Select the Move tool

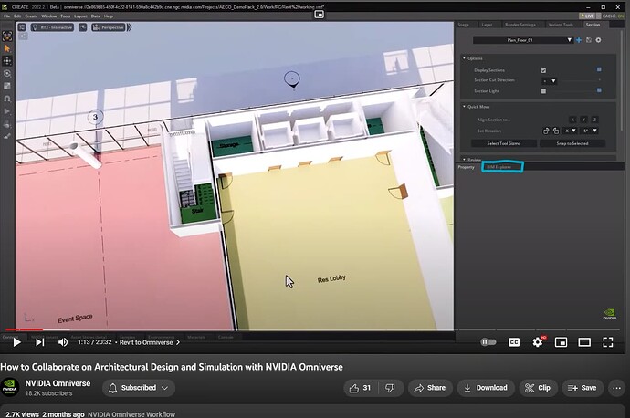tap(7, 61)
